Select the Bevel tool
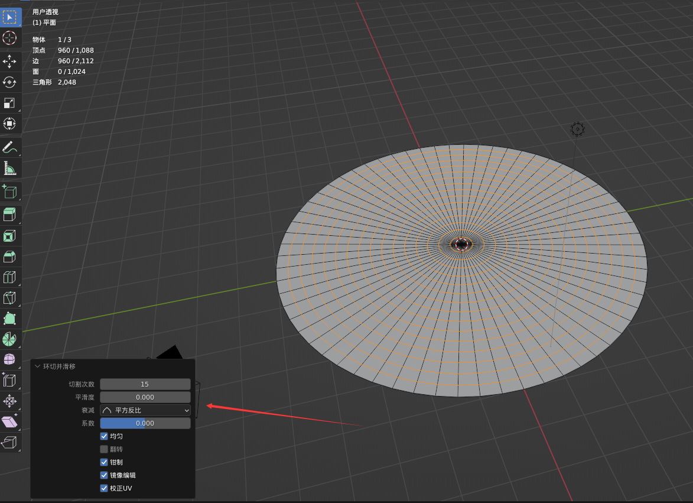693x503 pixels. click(x=9, y=257)
